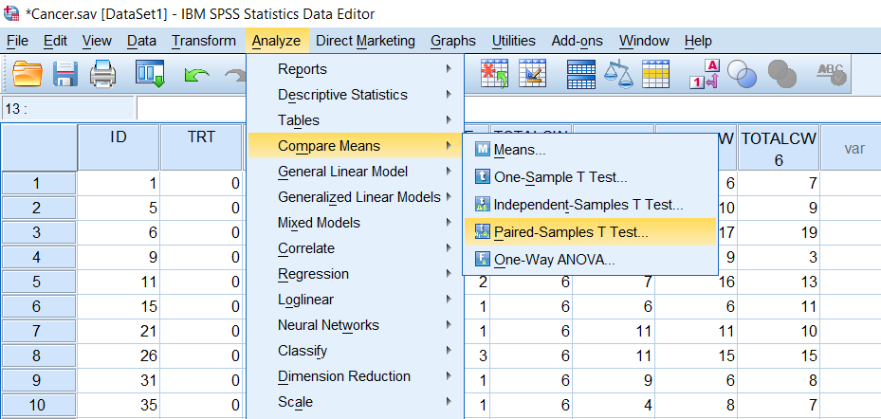Click ID cell with value 15
881x419 pixels.
point(118,306)
